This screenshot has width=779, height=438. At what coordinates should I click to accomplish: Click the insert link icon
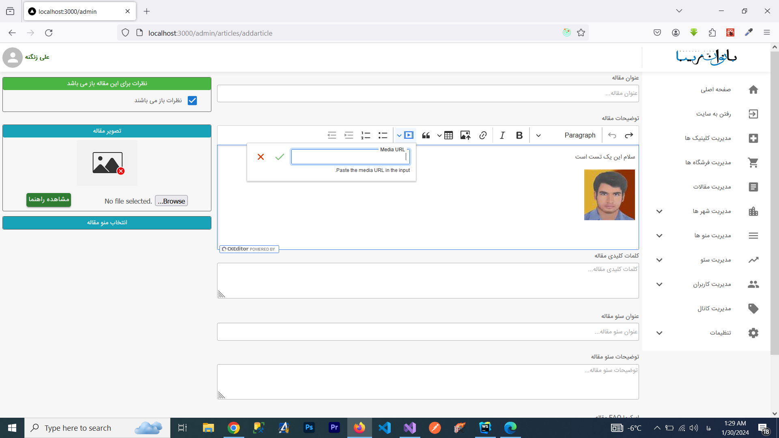(x=483, y=135)
